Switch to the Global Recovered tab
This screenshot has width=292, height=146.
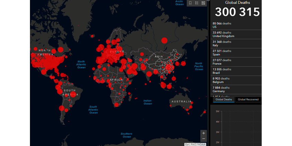[x=248, y=100]
